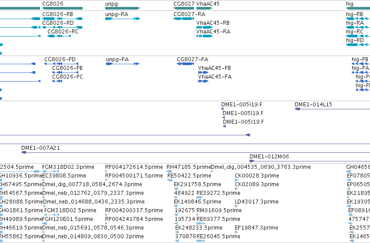Click EST FGM318D02.3prime

68,167
